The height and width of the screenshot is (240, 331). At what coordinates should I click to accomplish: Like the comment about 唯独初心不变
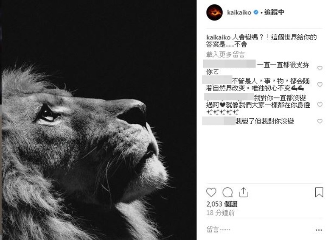[x=320, y=84]
